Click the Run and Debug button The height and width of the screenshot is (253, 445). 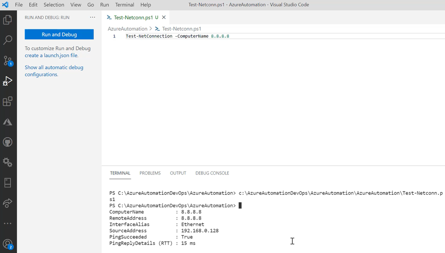[59, 34]
